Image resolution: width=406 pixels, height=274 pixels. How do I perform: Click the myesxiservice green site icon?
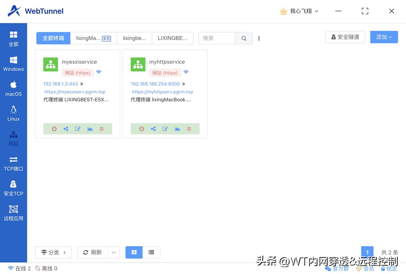[x=51, y=65]
